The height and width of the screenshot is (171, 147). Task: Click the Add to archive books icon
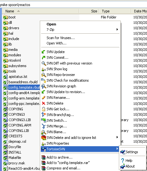(x=44, y=157)
